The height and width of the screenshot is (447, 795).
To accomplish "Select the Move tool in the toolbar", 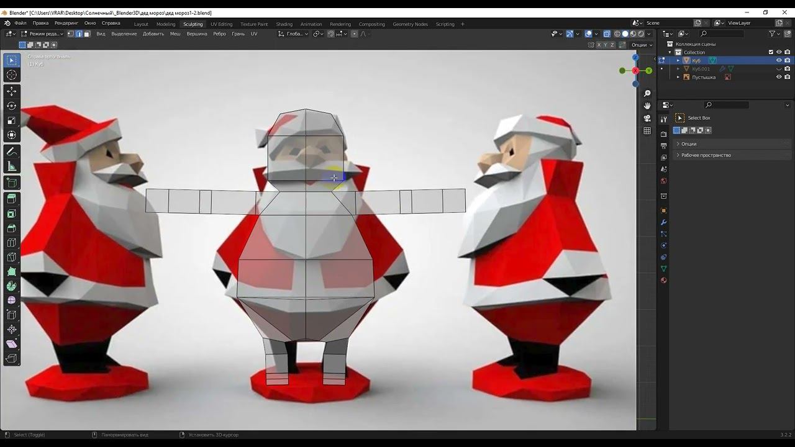I will pos(11,91).
